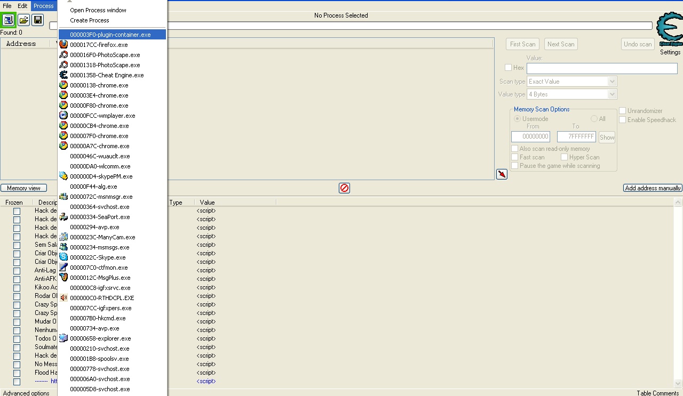Image resolution: width=683 pixels, height=396 pixels.
Task: Open the Value type dropdown
Action: click(612, 94)
